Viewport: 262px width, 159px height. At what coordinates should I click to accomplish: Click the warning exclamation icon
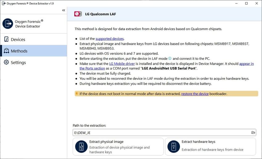77,94
